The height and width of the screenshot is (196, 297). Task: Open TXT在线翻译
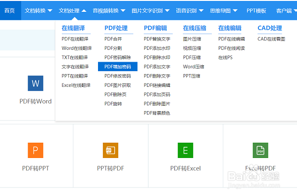(75, 57)
